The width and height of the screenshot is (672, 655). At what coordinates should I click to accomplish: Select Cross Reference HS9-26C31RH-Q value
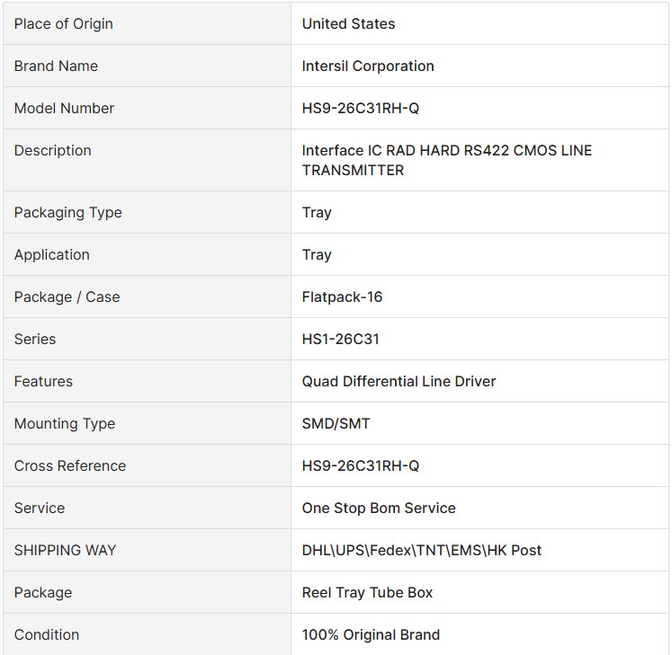(361, 465)
